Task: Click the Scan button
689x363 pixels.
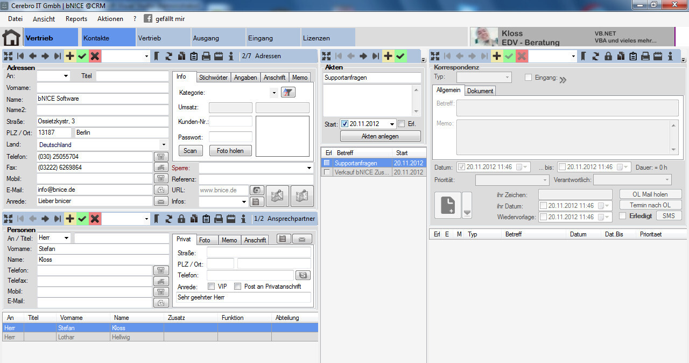Action: (x=191, y=151)
